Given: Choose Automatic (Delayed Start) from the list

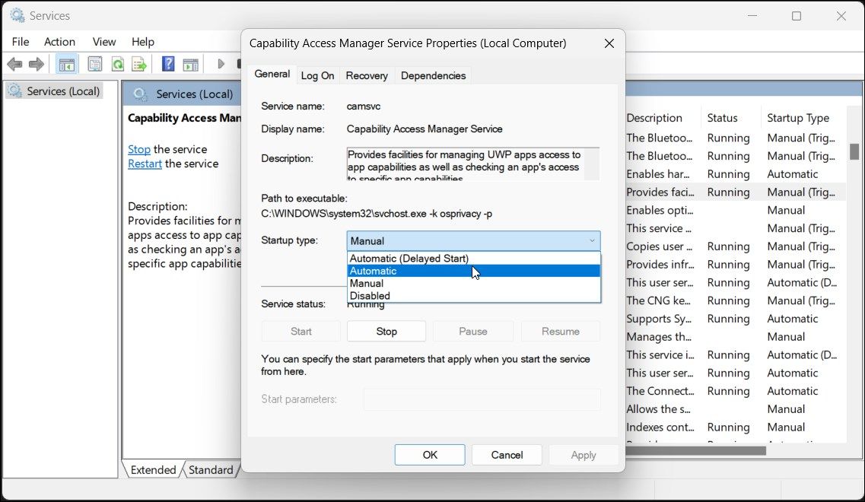Looking at the screenshot, I should coord(474,258).
